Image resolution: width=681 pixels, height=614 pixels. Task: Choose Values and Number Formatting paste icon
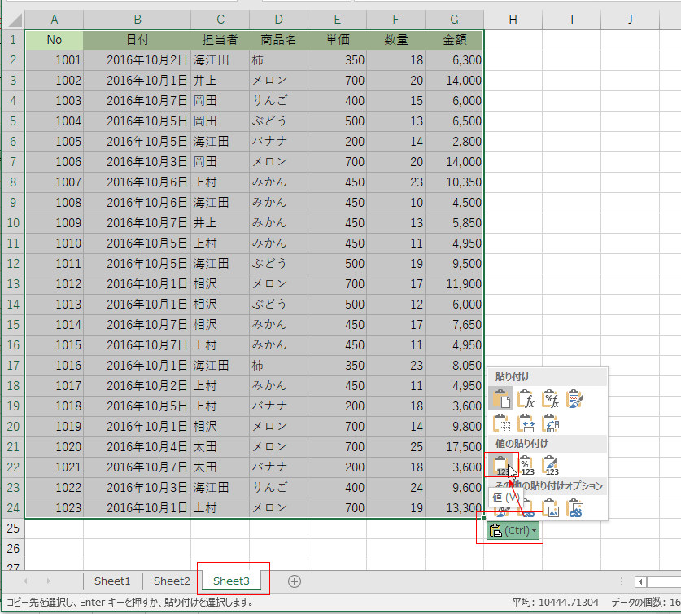click(526, 466)
